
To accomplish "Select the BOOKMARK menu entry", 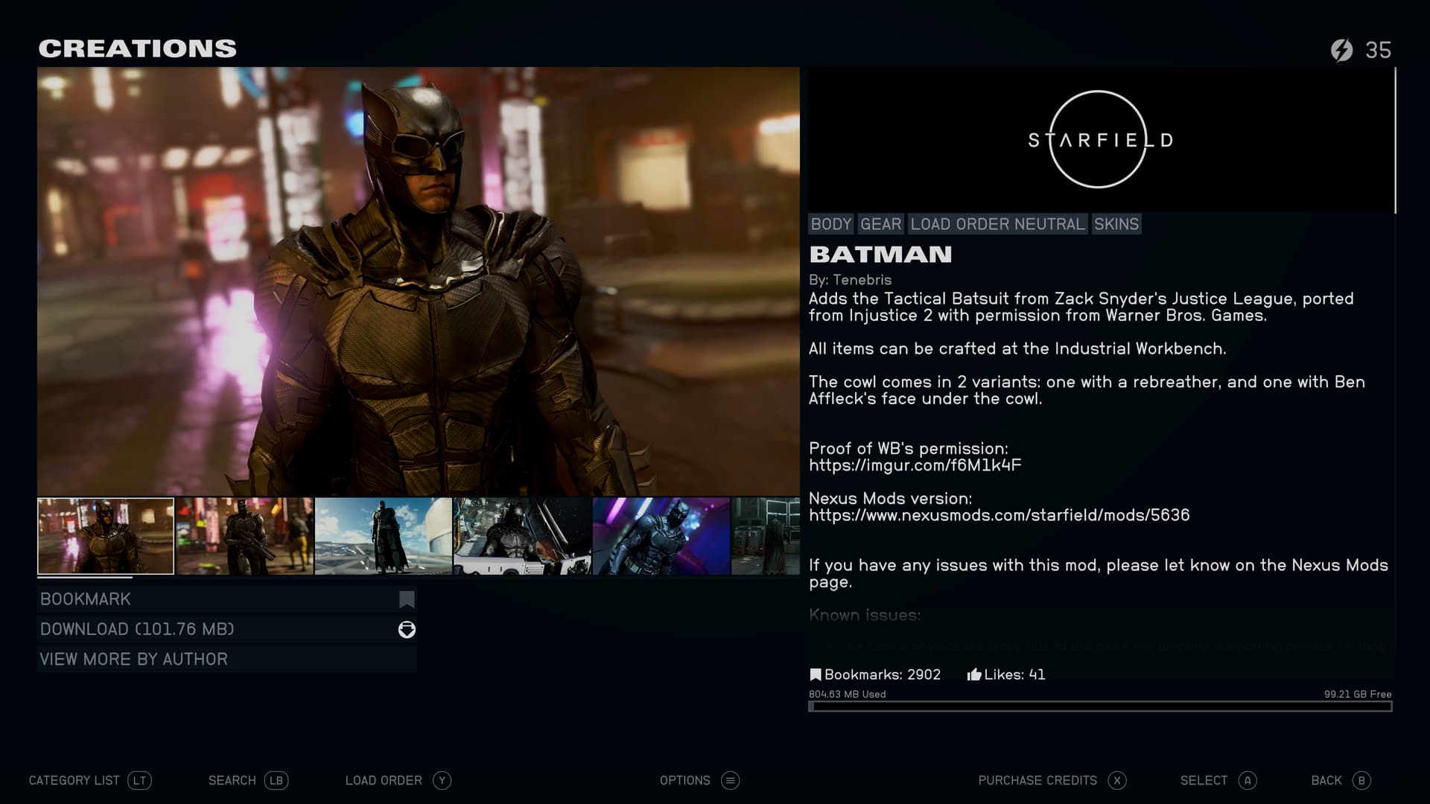I will pos(227,599).
